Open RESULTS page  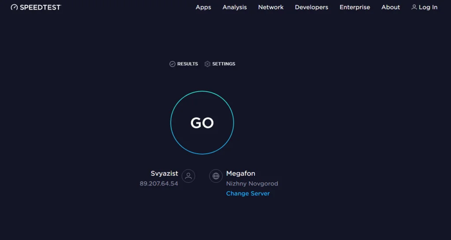[x=184, y=64]
